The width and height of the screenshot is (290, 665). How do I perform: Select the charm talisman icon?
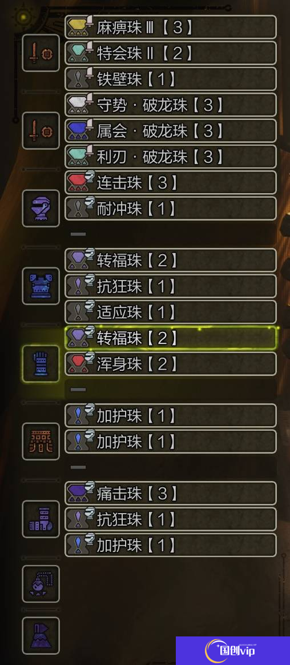(x=41, y=583)
